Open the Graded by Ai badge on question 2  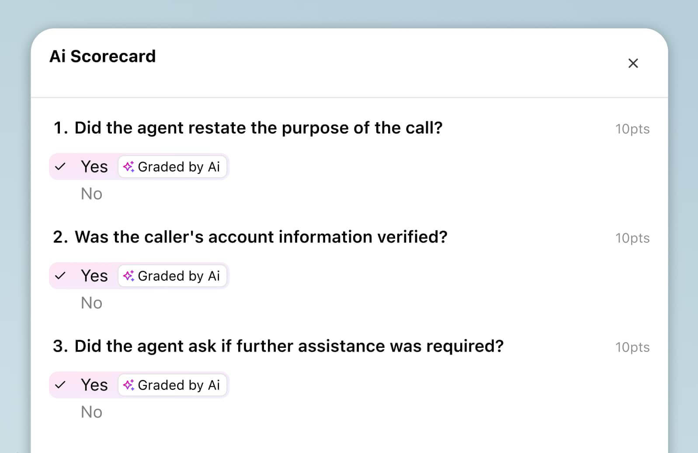click(x=172, y=276)
